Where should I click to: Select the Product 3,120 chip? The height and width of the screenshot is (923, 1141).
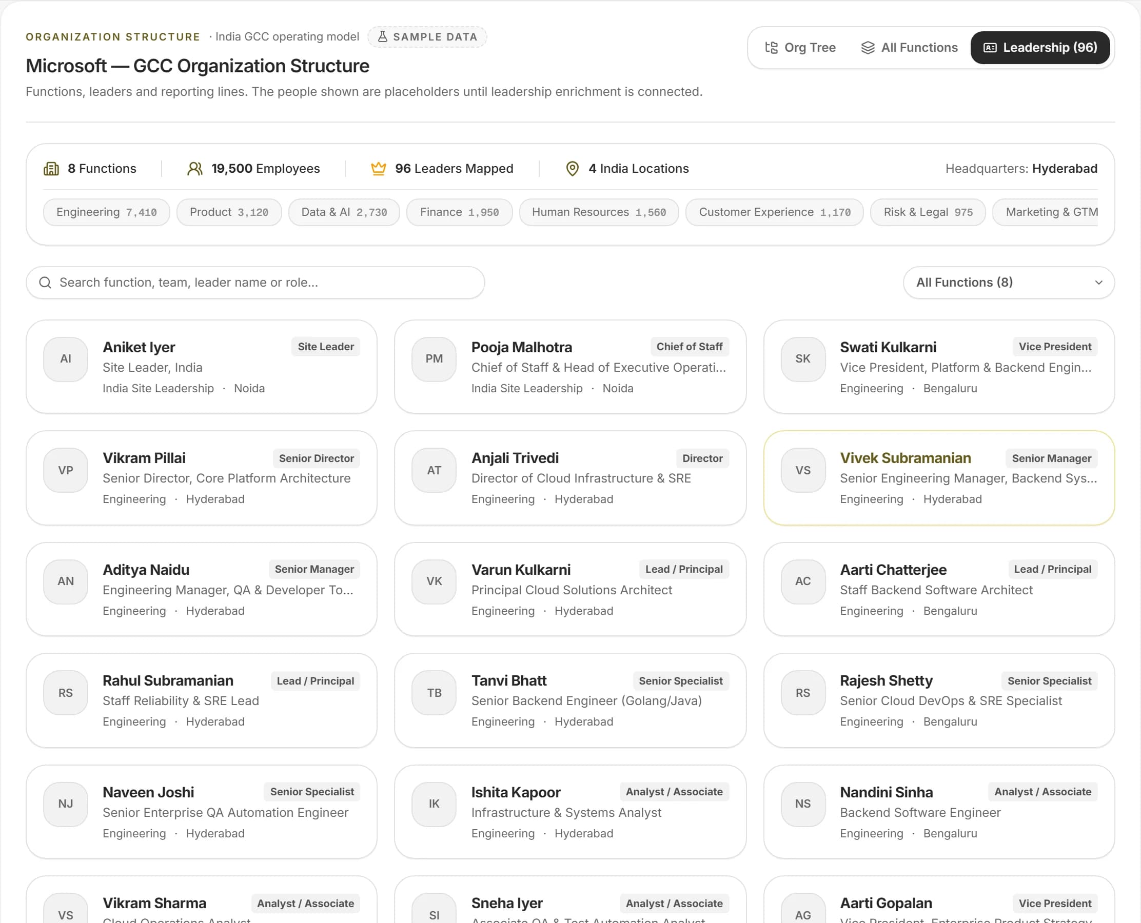[x=229, y=212]
